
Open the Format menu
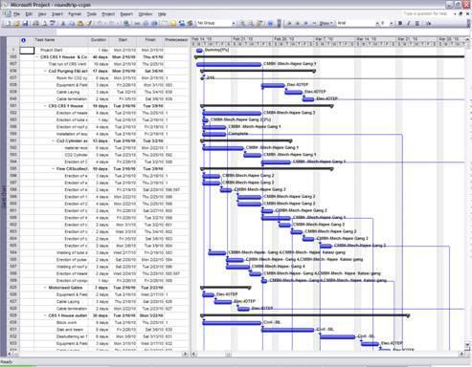coord(75,14)
